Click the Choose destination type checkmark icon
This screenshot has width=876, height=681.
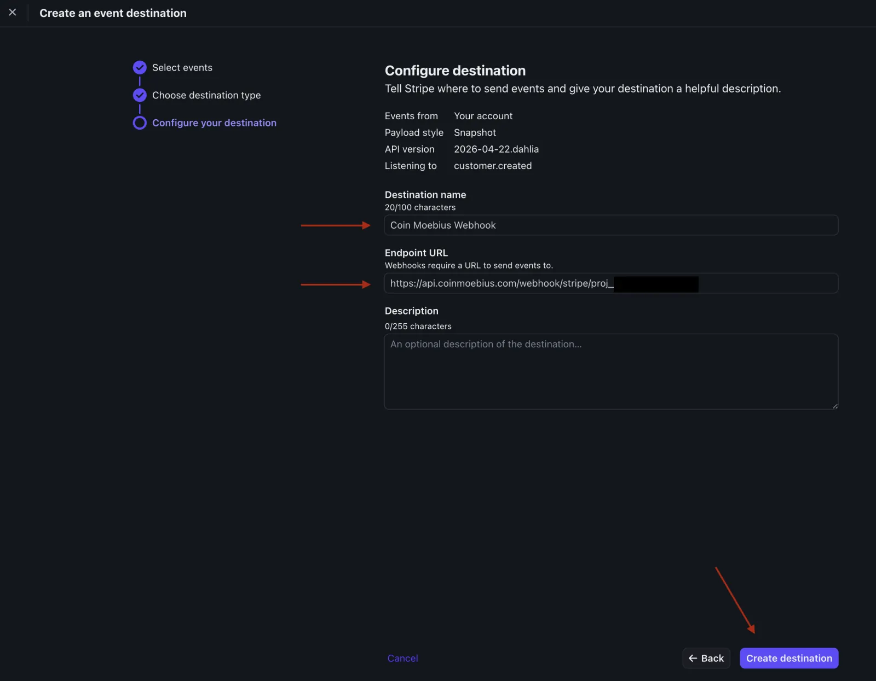point(140,95)
